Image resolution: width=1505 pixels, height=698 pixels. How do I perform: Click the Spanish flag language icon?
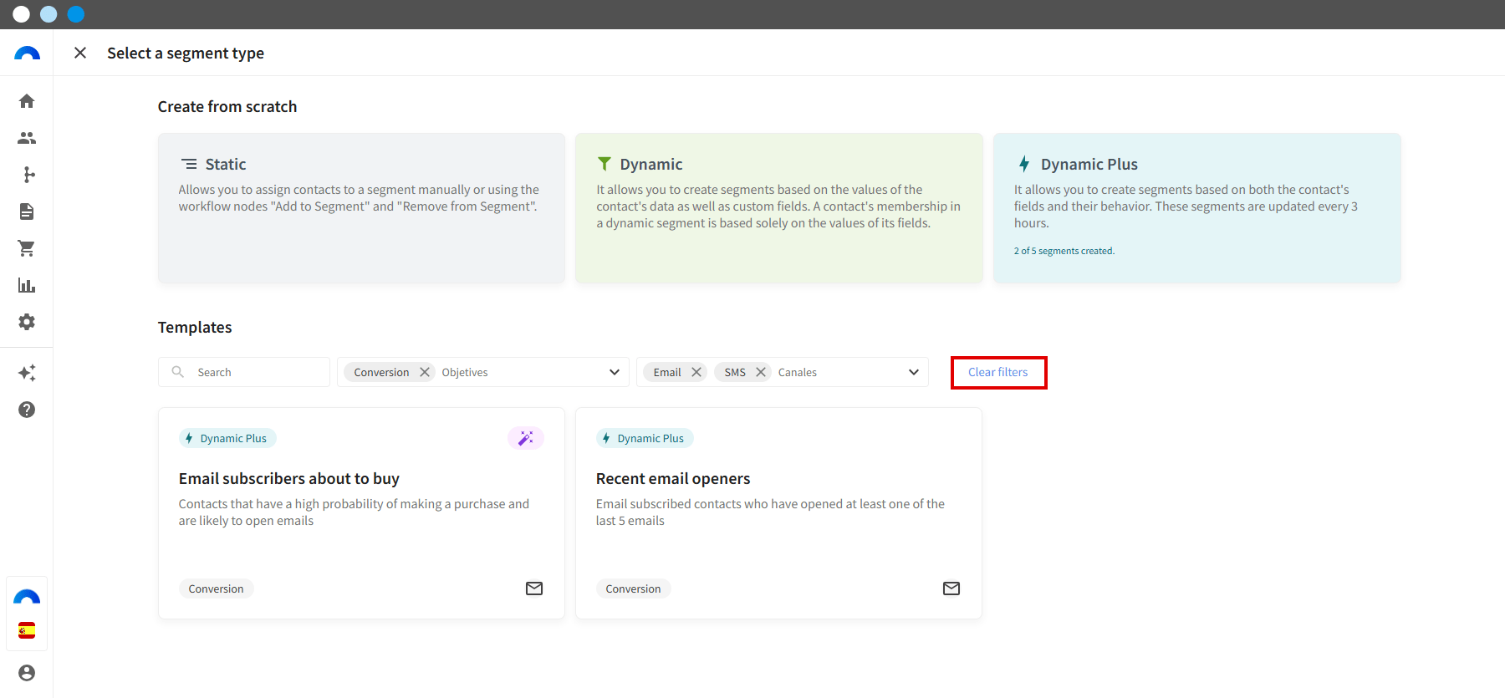click(27, 630)
